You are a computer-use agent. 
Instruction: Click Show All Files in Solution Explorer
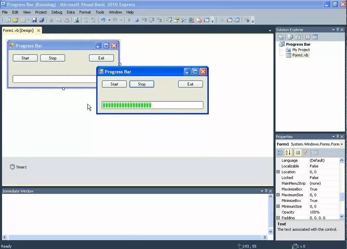[x=290, y=37]
